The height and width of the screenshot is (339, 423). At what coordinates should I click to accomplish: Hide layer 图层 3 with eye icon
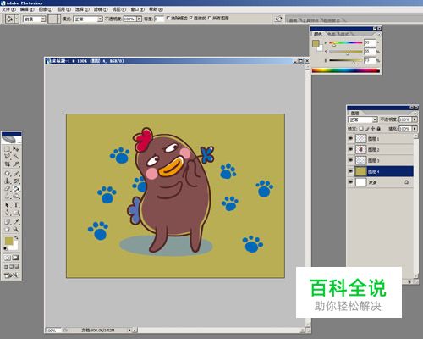[x=351, y=160]
